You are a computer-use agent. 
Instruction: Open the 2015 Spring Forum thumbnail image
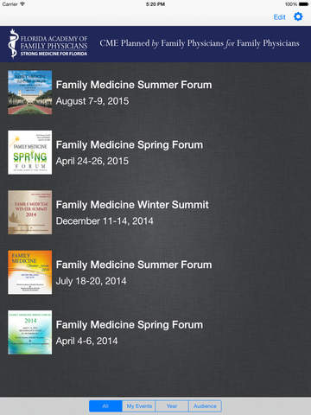(x=30, y=152)
